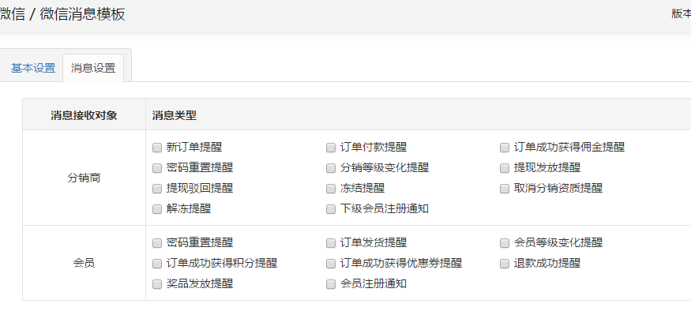691x326 pixels.
Task: Tick 取消分销资质提醒 checkbox
Action: [x=505, y=188]
